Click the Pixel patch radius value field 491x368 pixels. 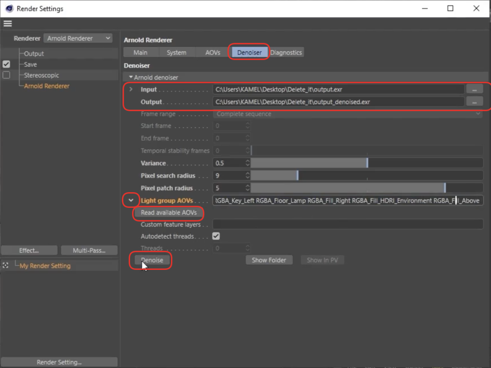click(x=229, y=188)
